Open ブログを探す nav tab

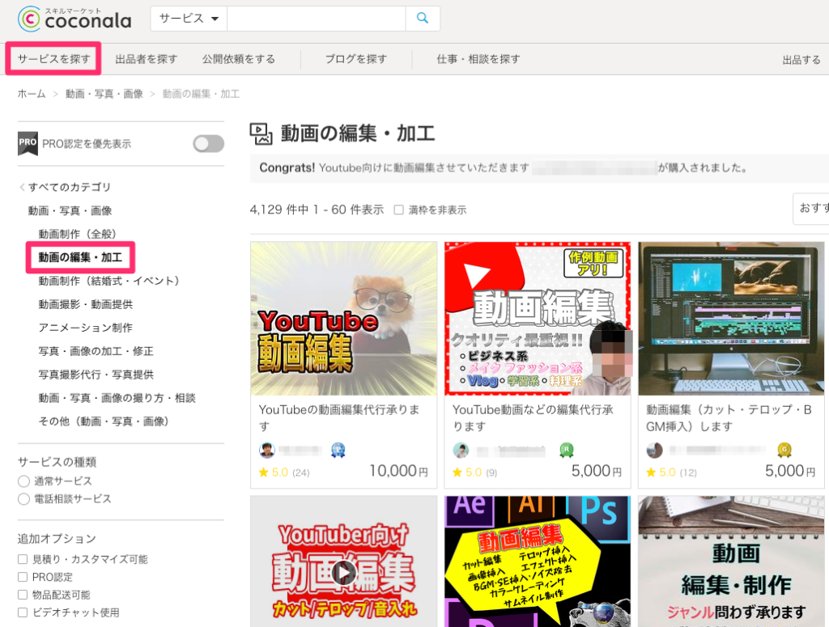(x=356, y=58)
